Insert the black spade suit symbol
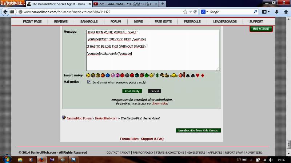291x163 pixels. coord(188,76)
